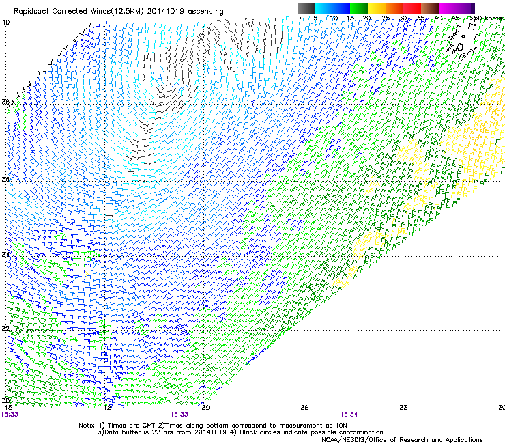
Task: Select the orange 25-30 knots color segment
Action: pyautogui.click(x=394, y=8)
